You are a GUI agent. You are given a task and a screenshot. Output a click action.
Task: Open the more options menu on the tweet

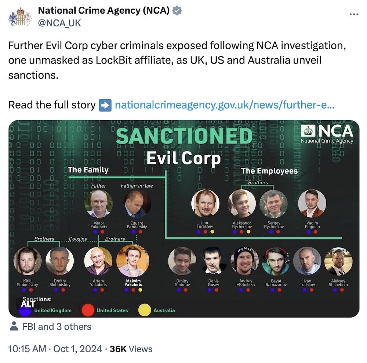click(x=355, y=14)
